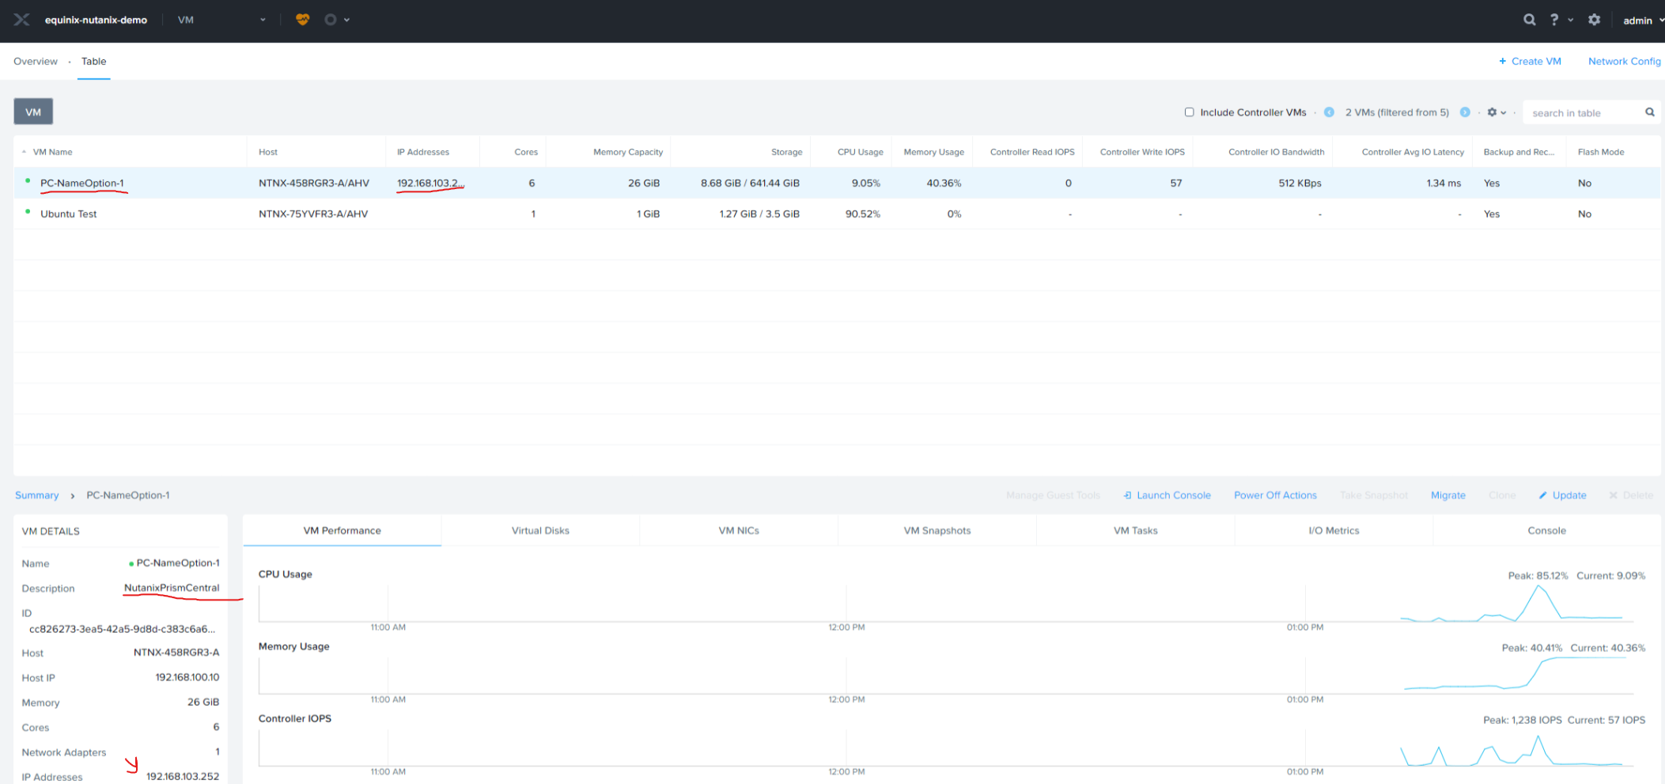Screen dimensions: 1665x784
Task: Switch to Table tab
Action: (93, 61)
